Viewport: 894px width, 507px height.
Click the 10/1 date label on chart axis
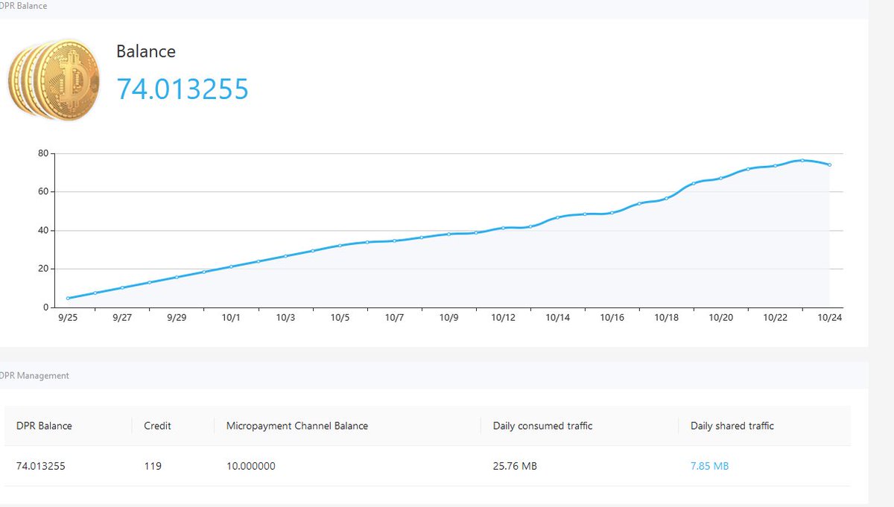tap(231, 317)
